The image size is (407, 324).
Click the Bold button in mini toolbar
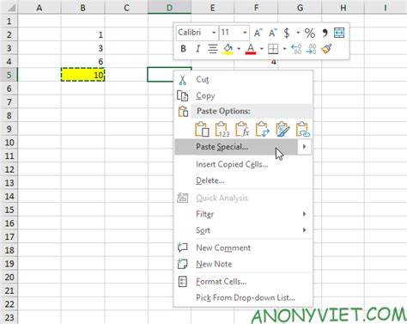tap(184, 49)
